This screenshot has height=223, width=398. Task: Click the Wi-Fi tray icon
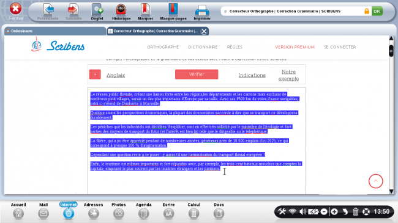pyautogui.click(x=293, y=211)
